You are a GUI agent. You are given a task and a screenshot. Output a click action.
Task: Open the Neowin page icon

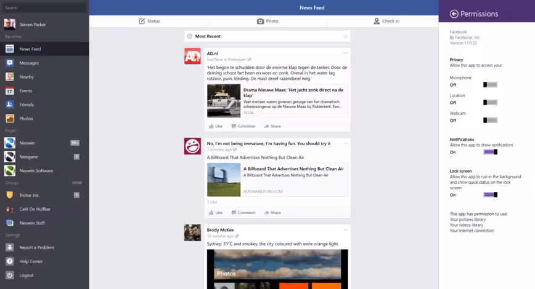pyautogui.click(x=10, y=143)
